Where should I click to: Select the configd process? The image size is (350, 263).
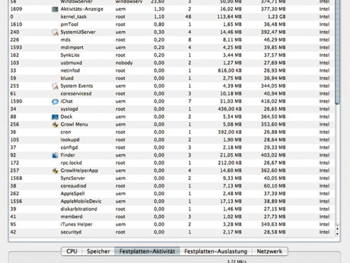click(x=171, y=147)
